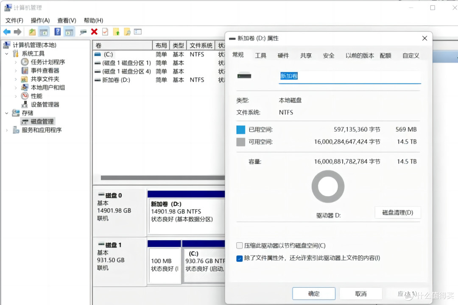
Task: Switch to the 自定义 tab
Action: coord(411,55)
